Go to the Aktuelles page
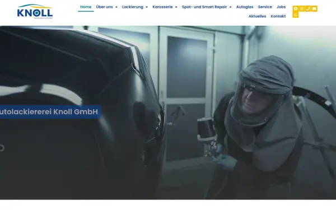The width and height of the screenshot is (336, 210). [257, 16]
